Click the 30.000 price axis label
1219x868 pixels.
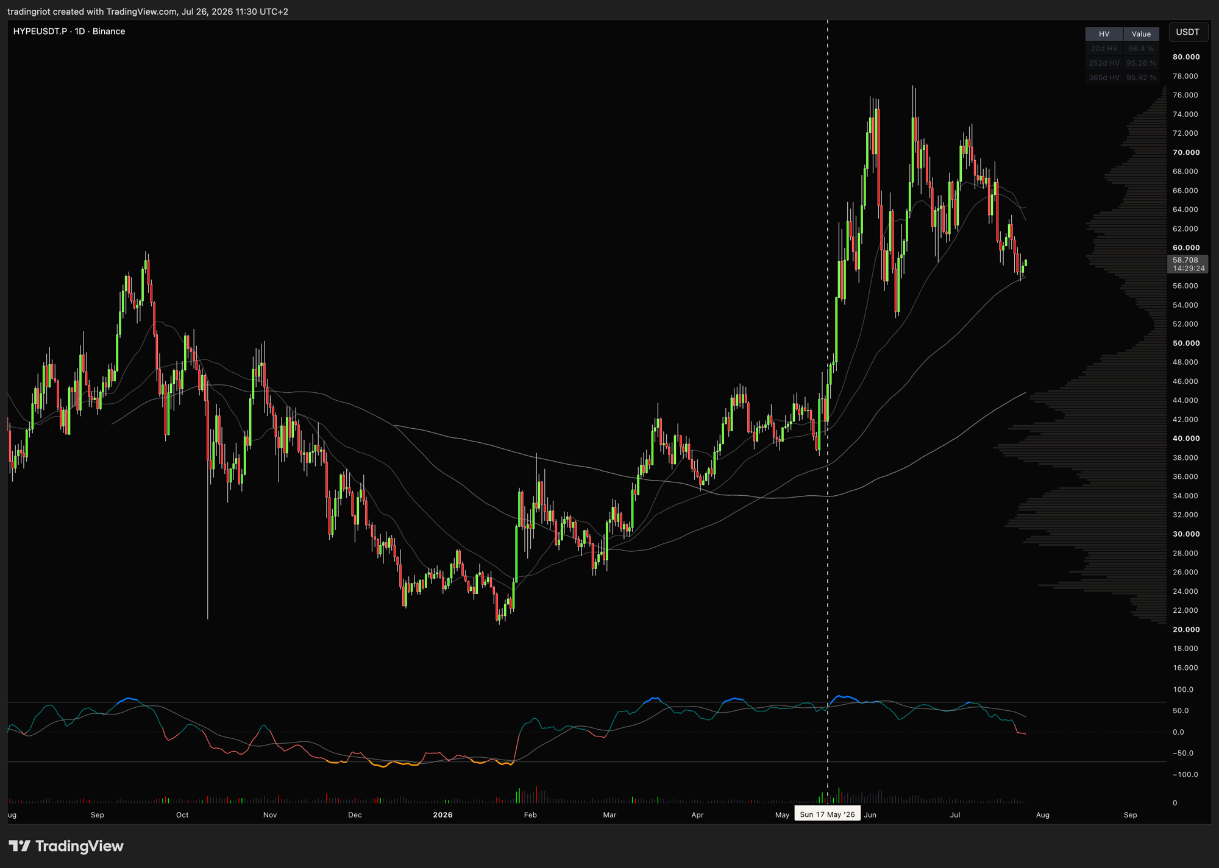1186,534
